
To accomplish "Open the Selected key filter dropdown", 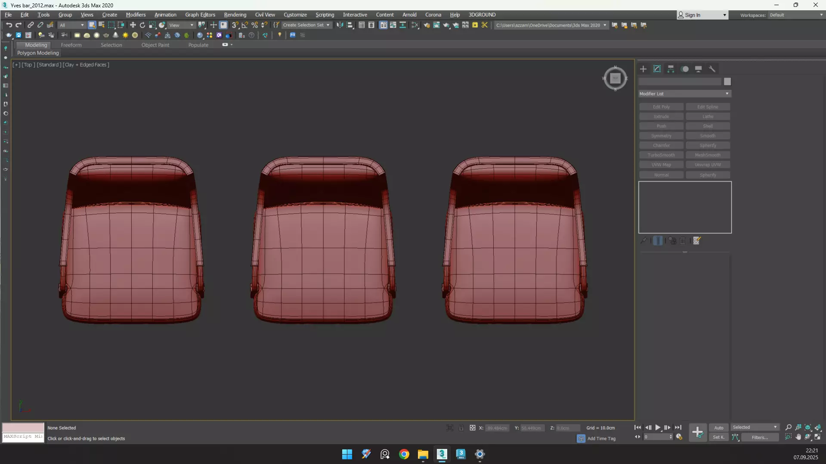I will 755,427.
